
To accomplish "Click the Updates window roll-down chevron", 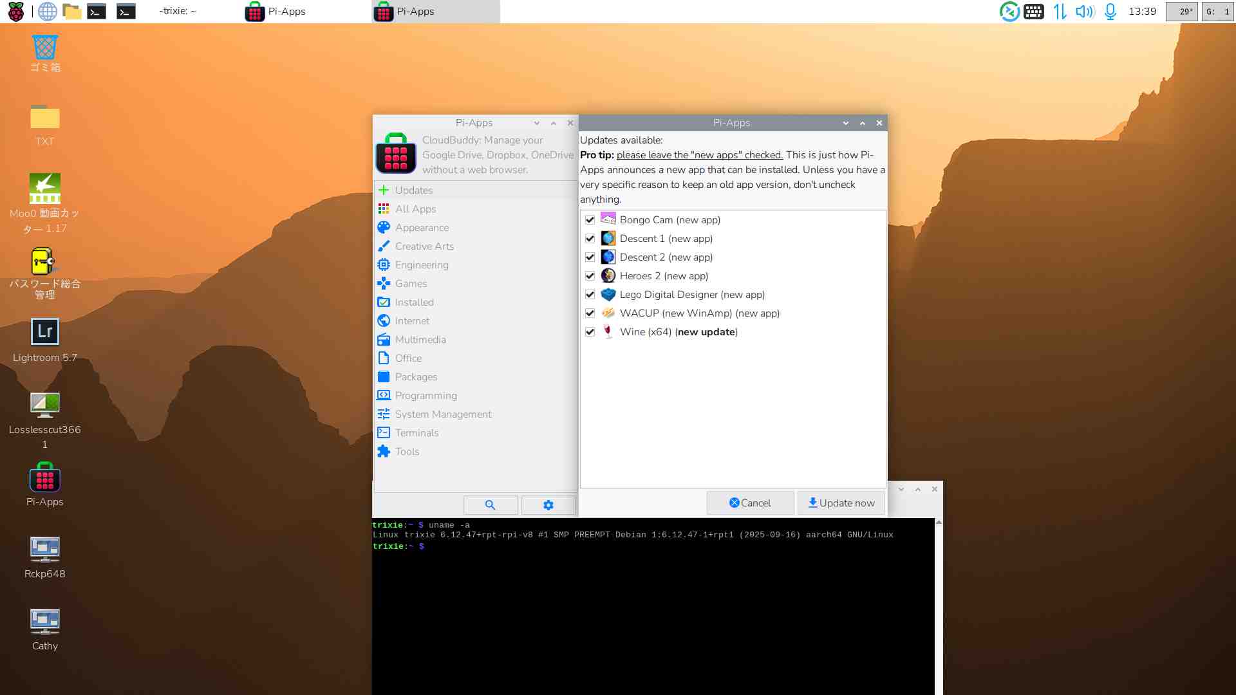I will pyautogui.click(x=845, y=123).
